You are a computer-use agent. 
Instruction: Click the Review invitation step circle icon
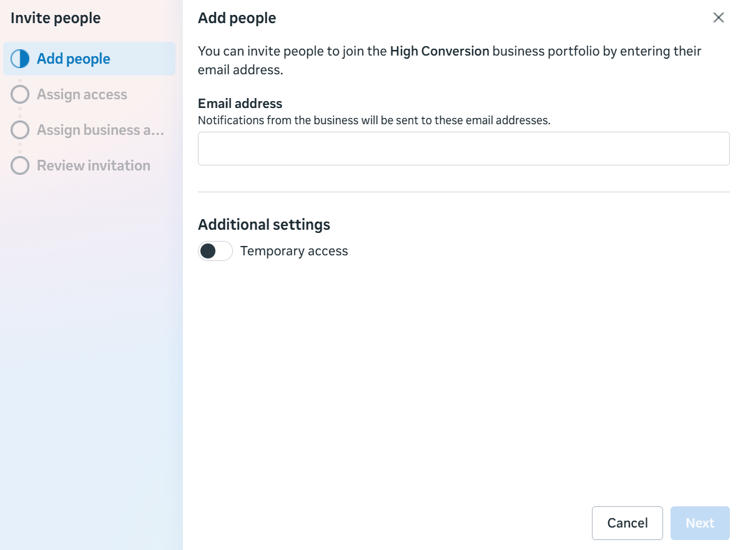(20, 165)
